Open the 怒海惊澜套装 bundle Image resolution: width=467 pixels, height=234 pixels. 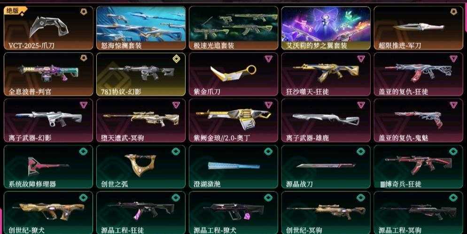[x=141, y=28]
